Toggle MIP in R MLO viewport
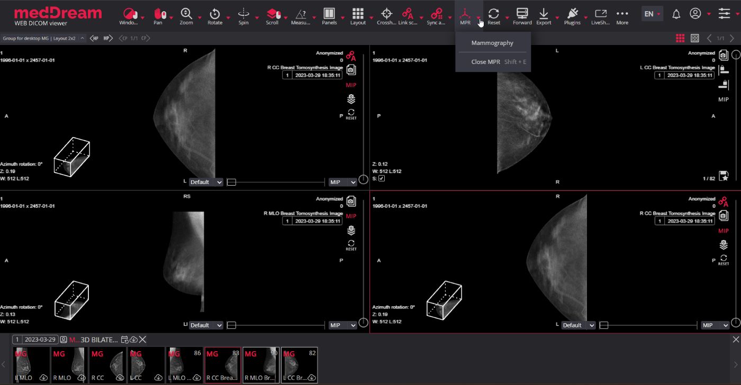Image resolution: width=741 pixels, height=385 pixels. (351, 216)
